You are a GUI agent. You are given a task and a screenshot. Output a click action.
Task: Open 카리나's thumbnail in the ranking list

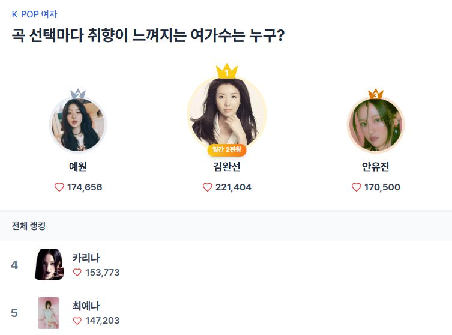[x=49, y=265]
